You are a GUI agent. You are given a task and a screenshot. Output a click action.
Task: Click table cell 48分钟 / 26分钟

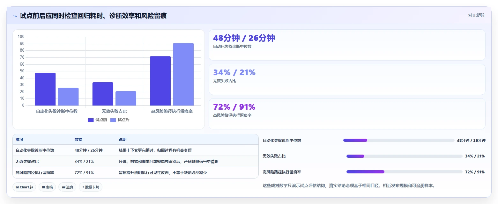point(89,150)
